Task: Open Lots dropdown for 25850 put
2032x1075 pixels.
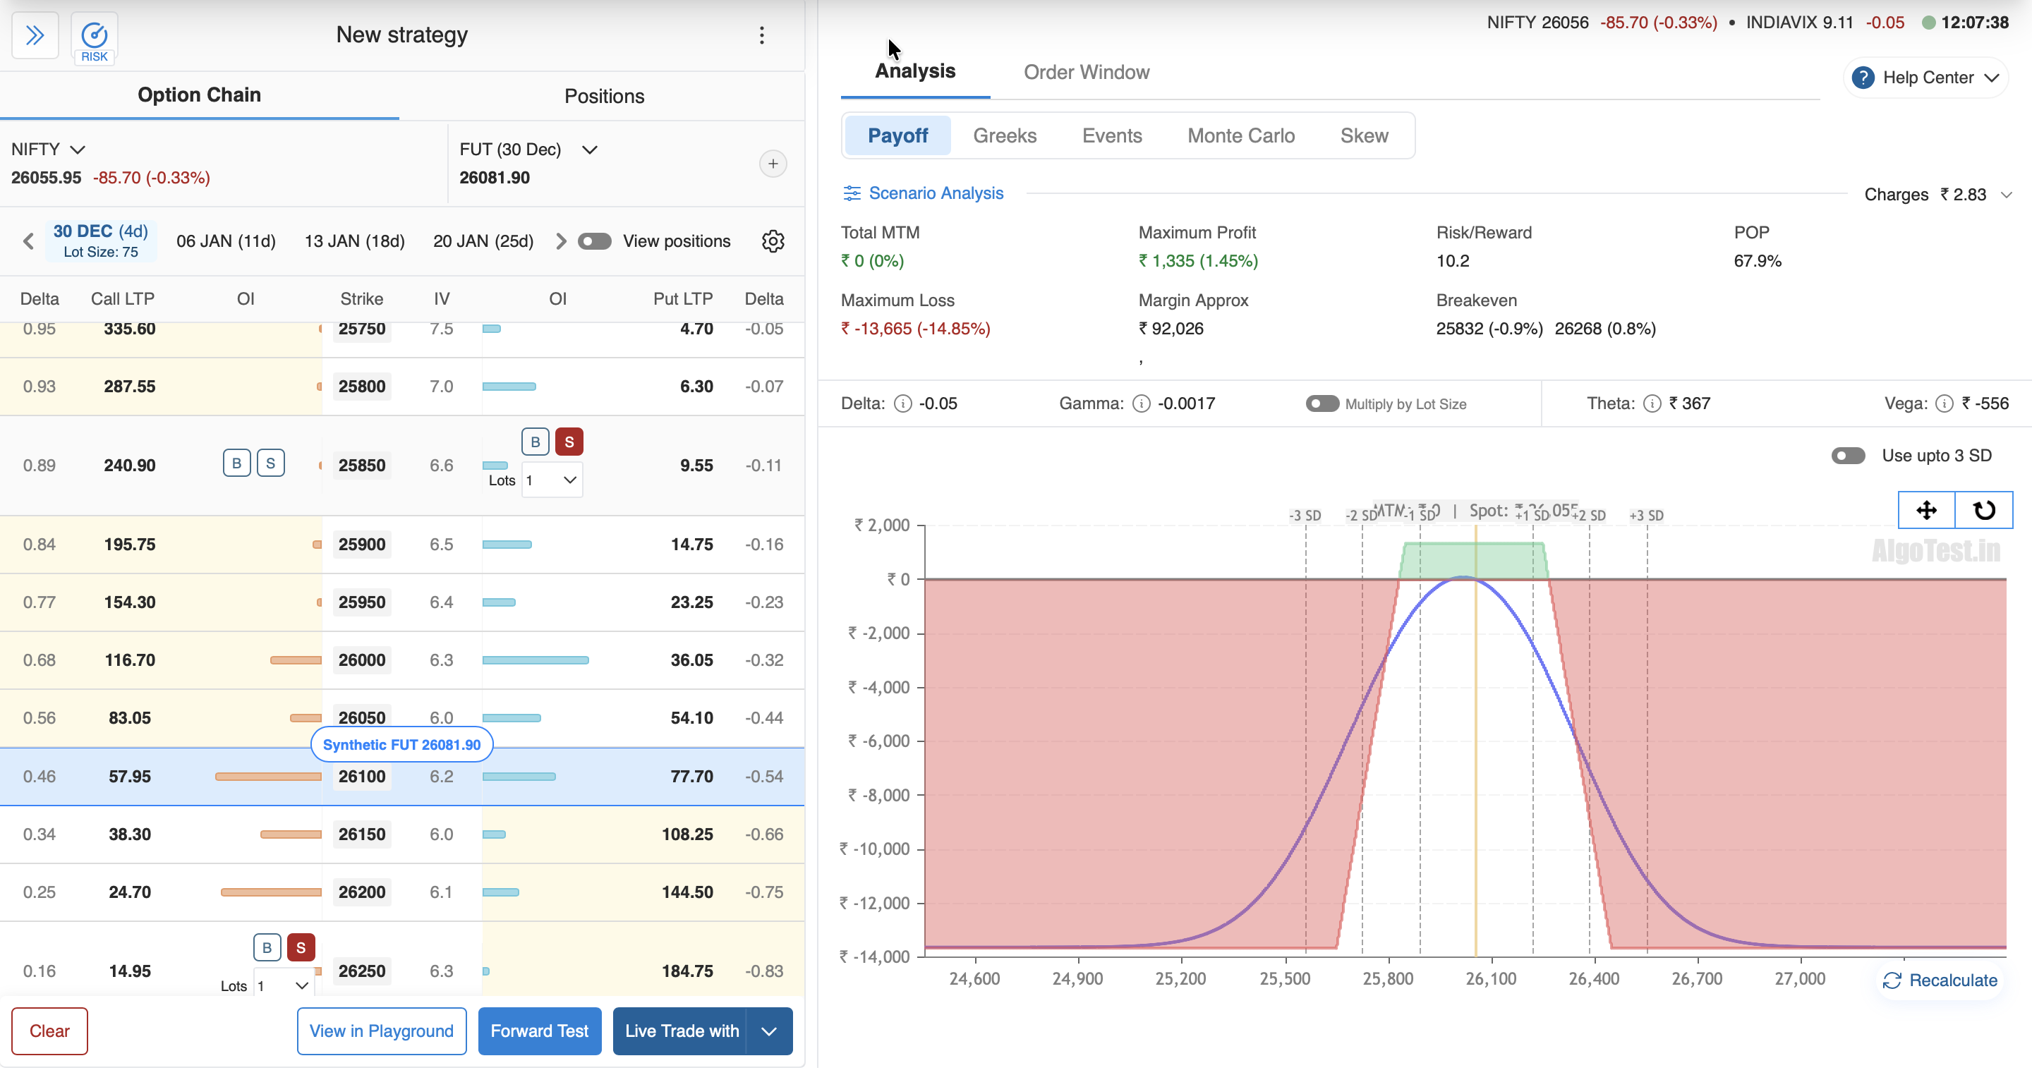Action: click(x=552, y=480)
